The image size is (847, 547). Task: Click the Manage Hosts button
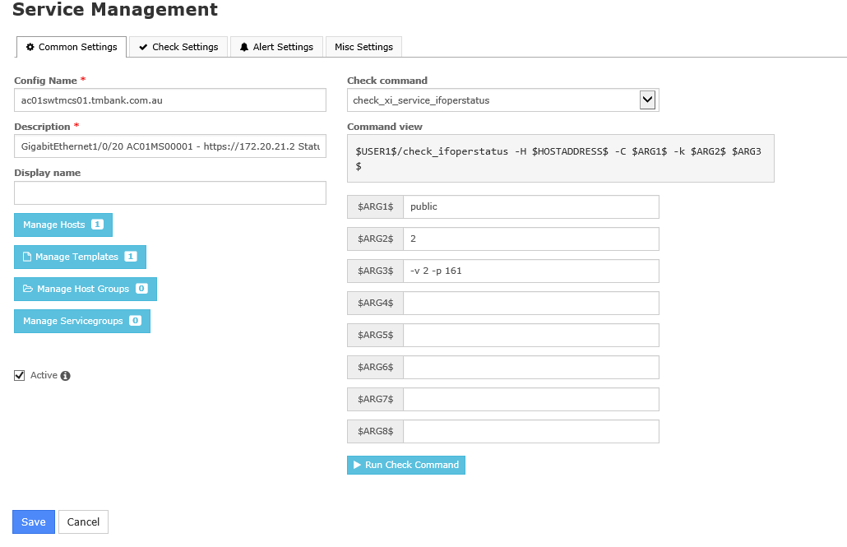pyautogui.click(x=62, y=225)
